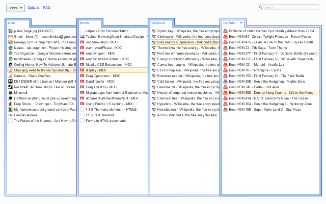
Task: Click blank favicon box beside CSS: text shadows
Action: [83, 115]
